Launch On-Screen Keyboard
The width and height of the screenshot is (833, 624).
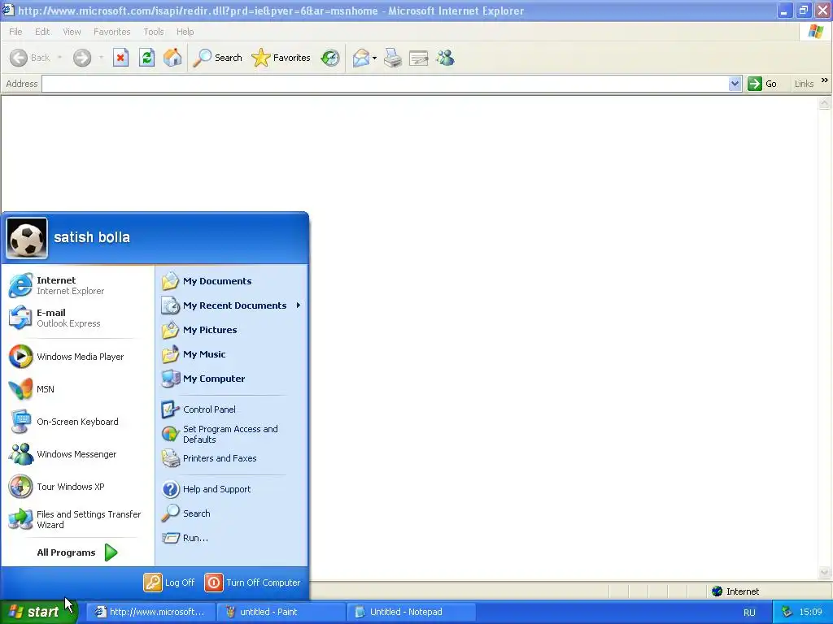pos(77,422)
